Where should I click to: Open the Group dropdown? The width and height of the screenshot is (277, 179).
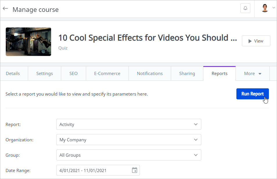128,155
